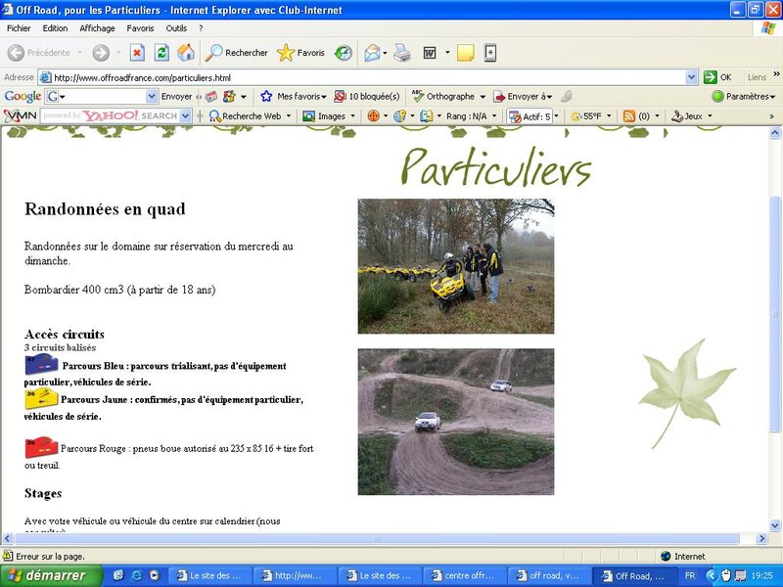This screenshot has width=783, height=587.
Task: Click the orange globe toolbar icon
Action: pos(373,115)
